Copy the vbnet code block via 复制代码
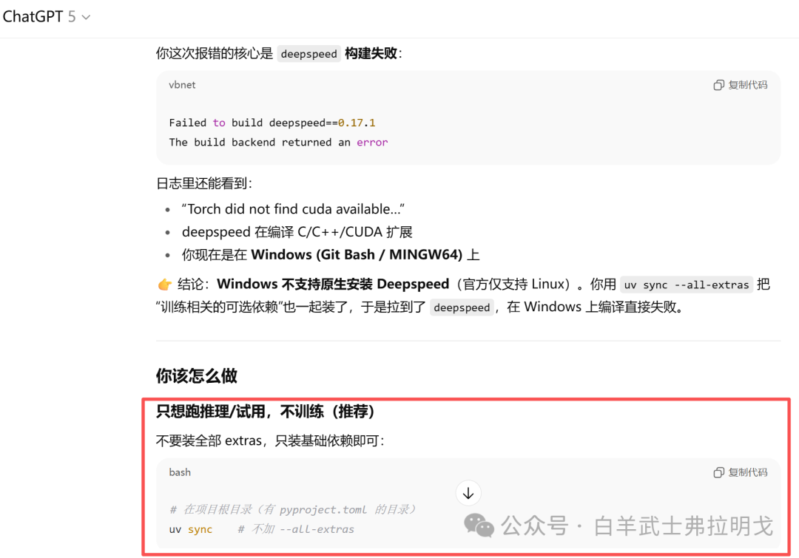This screenshot has height=558, width=799. pos(741,85)
